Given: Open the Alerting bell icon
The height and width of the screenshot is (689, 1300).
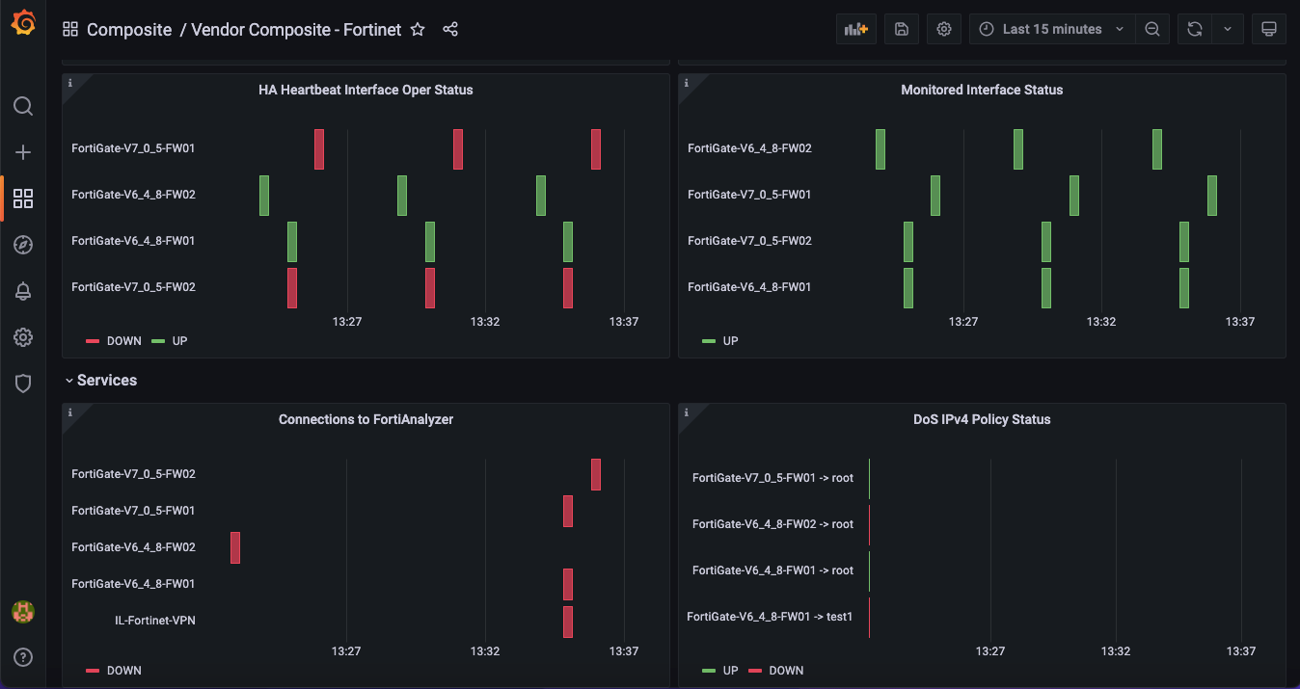Looking at the screenshot, I should pyautogui.click(x=23, y=291).
